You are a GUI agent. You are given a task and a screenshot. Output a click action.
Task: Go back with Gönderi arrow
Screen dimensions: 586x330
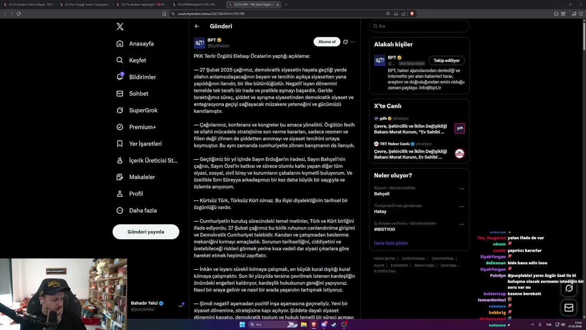(x=197, y=27)
